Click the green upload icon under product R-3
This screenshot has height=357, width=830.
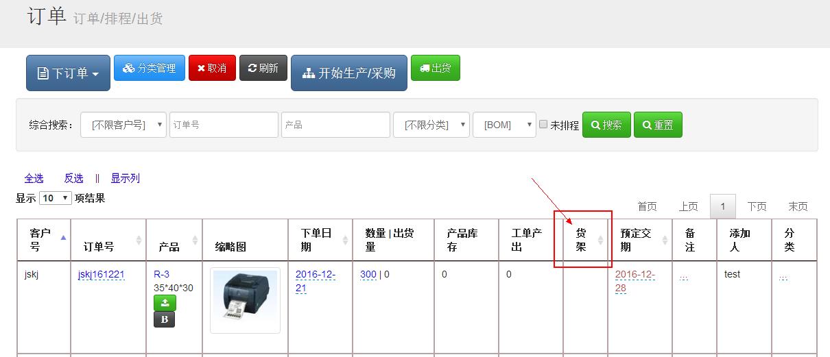click(x=165, y=303)
